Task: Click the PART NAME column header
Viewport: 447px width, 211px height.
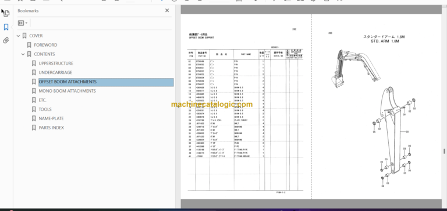Action: (x=246, y=54)
